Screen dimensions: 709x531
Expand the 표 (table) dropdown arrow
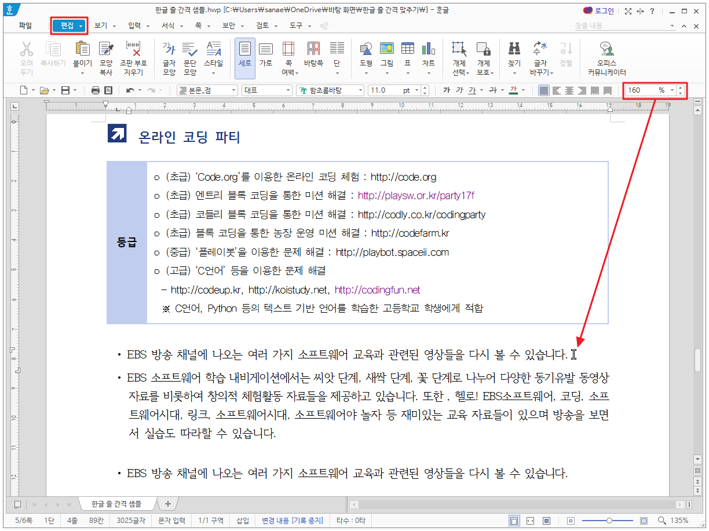[407, 73]
